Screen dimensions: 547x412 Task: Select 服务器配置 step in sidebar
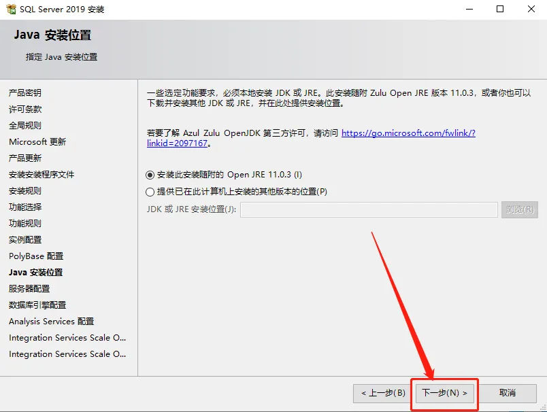click(x=29, y=289)
